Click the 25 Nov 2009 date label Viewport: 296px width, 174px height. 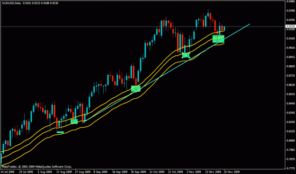232,172
